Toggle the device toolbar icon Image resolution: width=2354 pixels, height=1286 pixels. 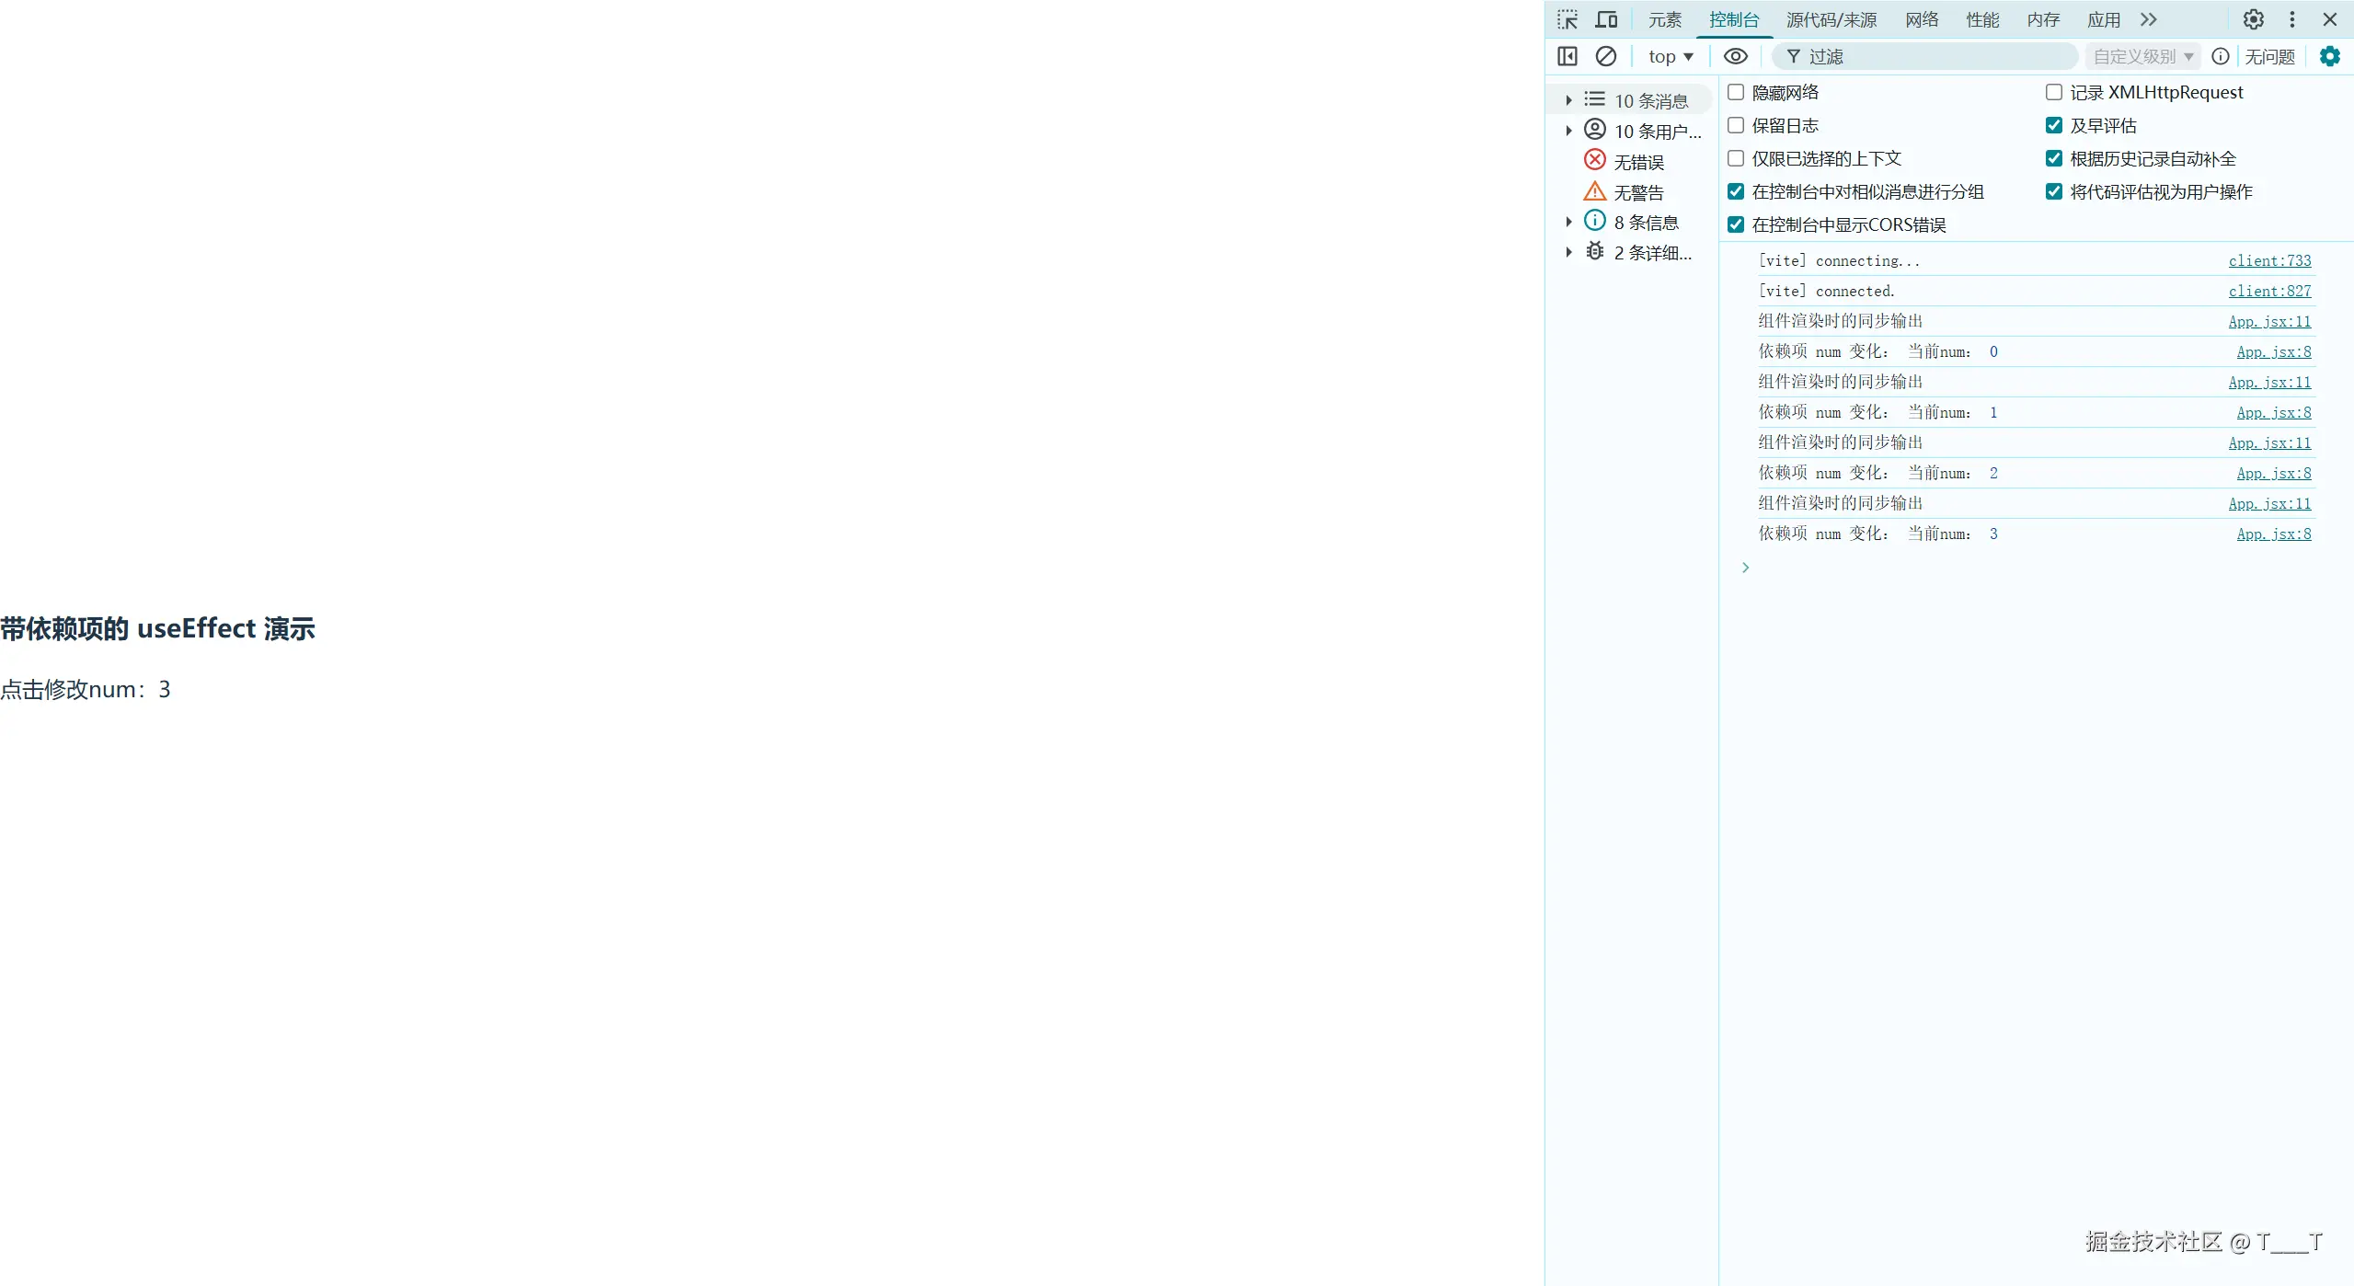[x=1606, y=19]
